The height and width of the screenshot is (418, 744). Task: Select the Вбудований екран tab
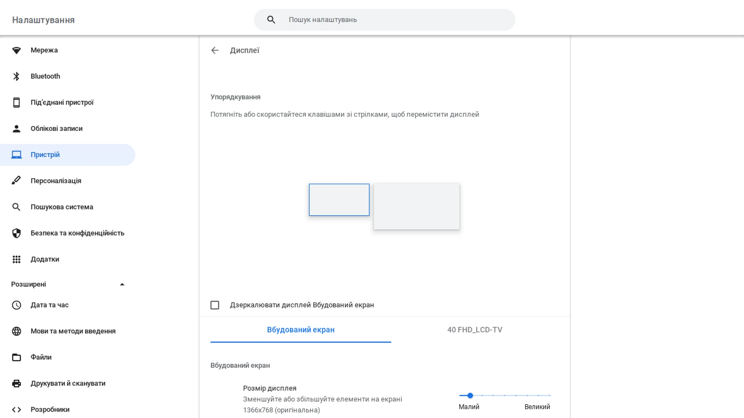pyautogui.click(x=300, y=330)
